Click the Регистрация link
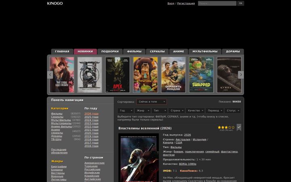Image resolution: width=291 pixels, height=182 pixels. coord(186,3)
